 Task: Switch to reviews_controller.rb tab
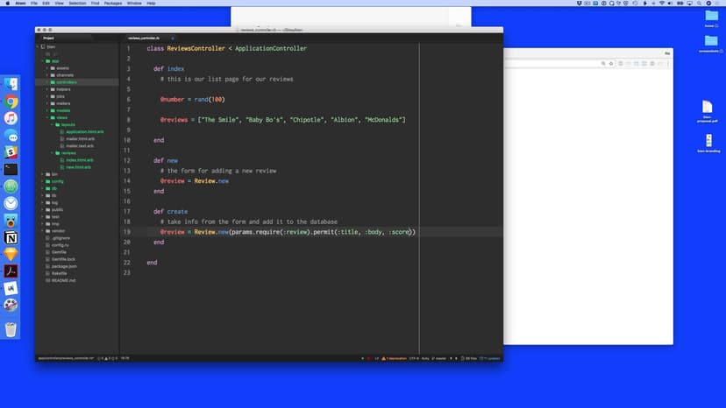pyautogui.click(x=143, y=39)
